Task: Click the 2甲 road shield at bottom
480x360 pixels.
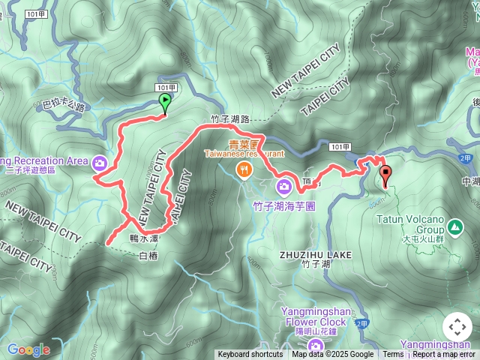Action: [x=361, y=323]
